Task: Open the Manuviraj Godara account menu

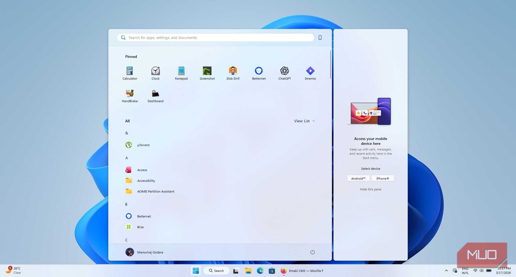Action: (145, 252)
